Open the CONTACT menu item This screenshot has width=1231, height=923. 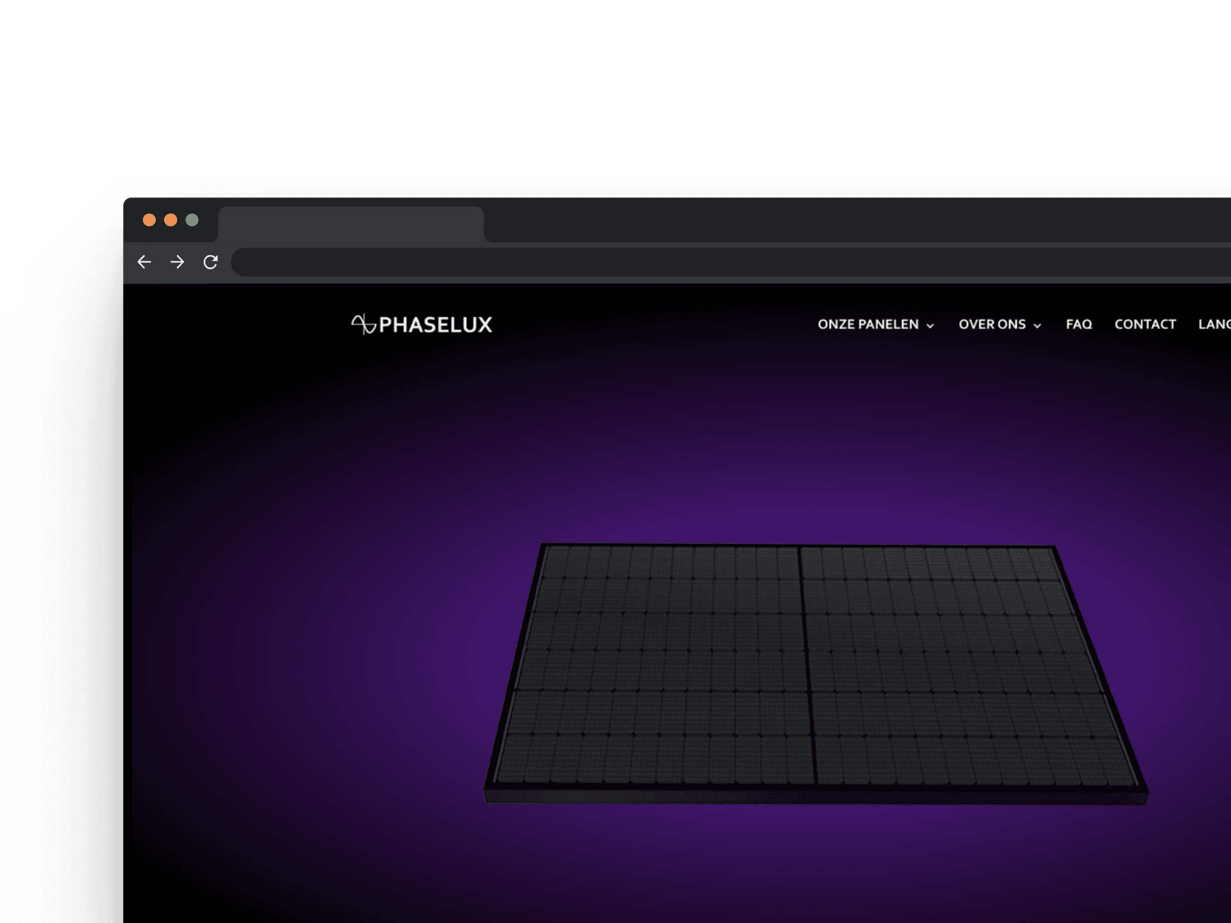click(x=1146, y=325)
